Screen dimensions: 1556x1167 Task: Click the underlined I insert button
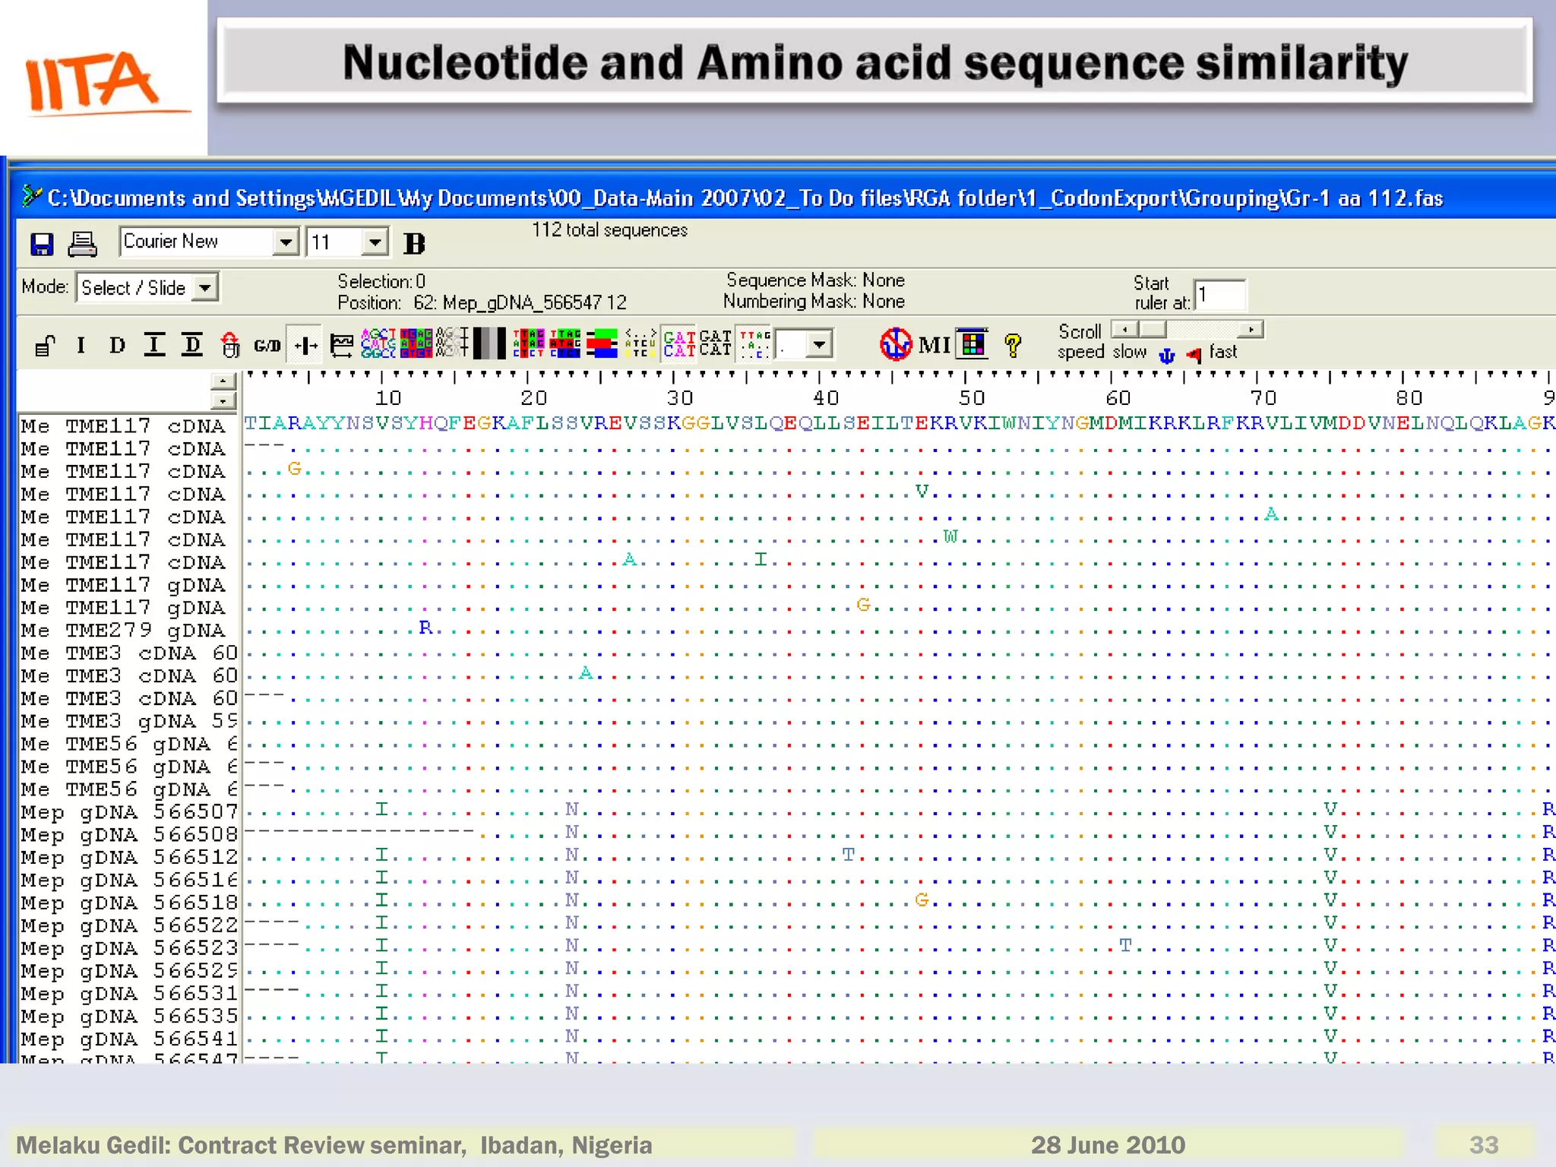pyautogui.click(x=154, y=346)
